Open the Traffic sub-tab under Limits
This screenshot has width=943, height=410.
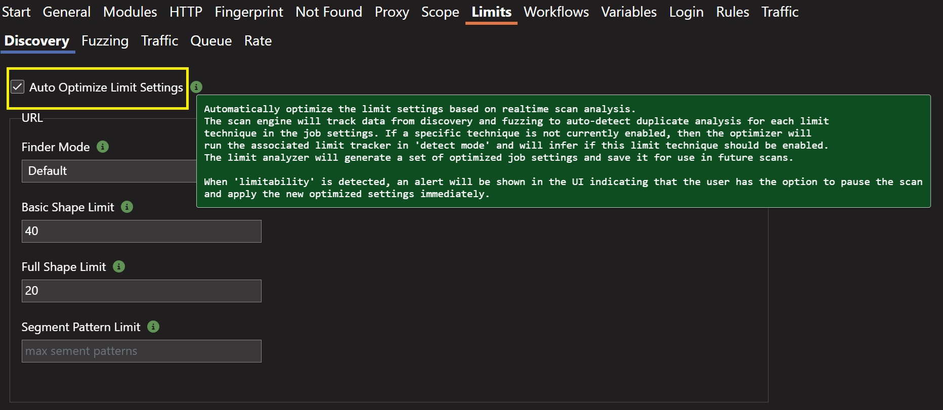(x=159, y=41)
